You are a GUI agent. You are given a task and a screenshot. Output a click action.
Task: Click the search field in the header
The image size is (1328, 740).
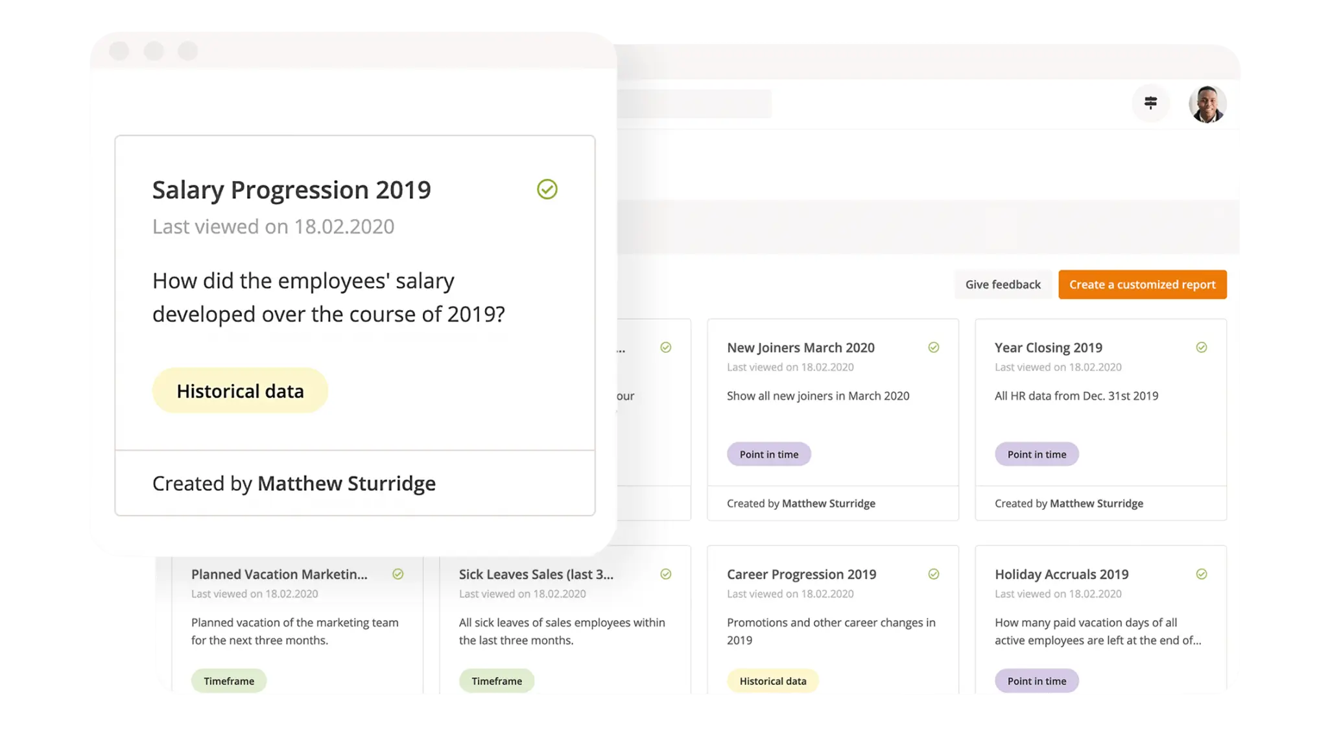pyautogui.click(x=694, y=104)
